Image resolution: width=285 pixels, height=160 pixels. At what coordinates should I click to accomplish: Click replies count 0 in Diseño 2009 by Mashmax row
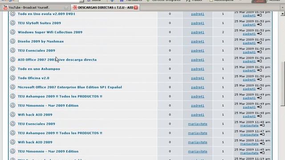coord(170,41)
